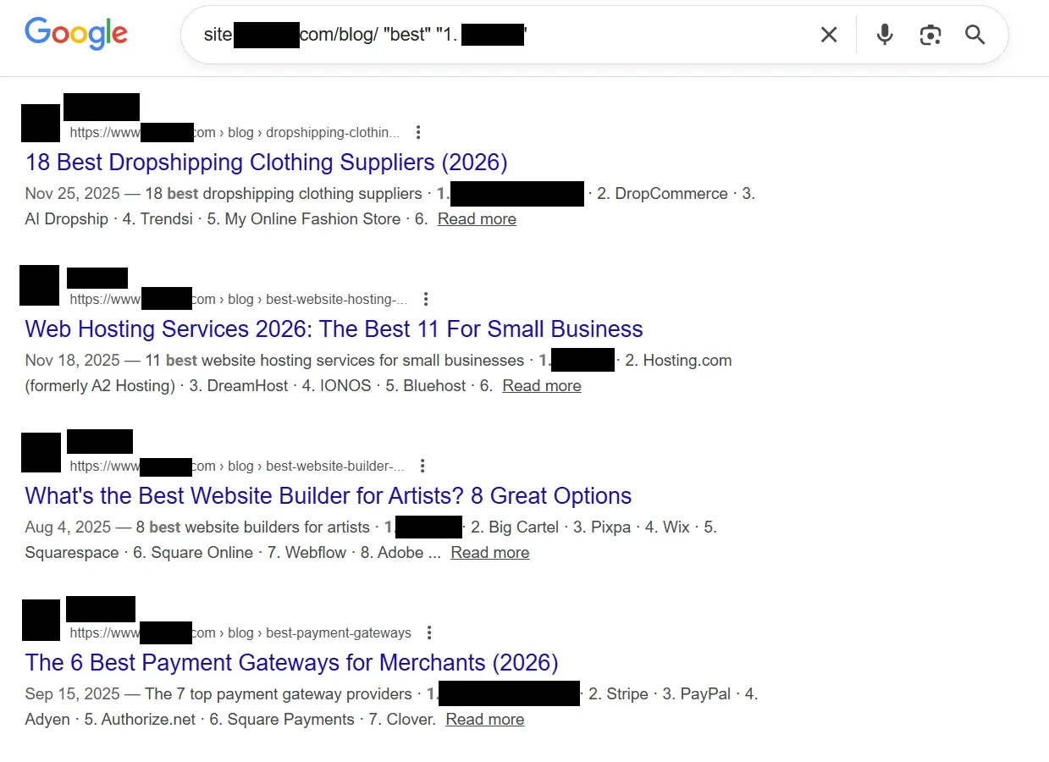Viewport: 1049px width, 762px height.
Task: Open three-dot menu for website hosting result
Action: click(x=426, y=299)
